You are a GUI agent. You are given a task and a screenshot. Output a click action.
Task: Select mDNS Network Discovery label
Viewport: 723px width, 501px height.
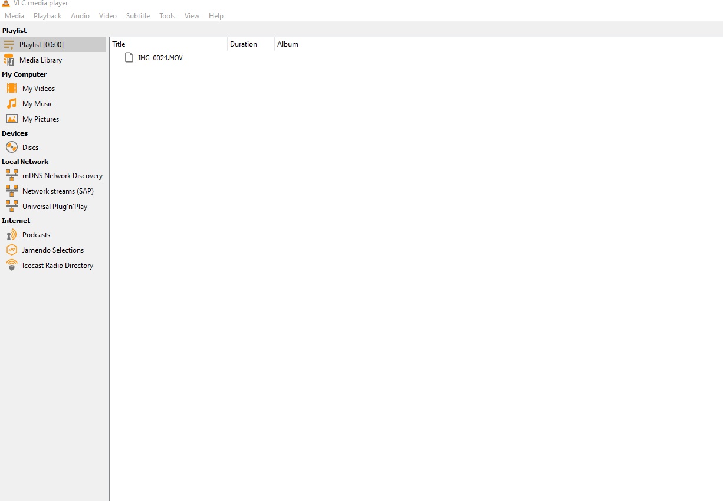(x=63, y=176)
